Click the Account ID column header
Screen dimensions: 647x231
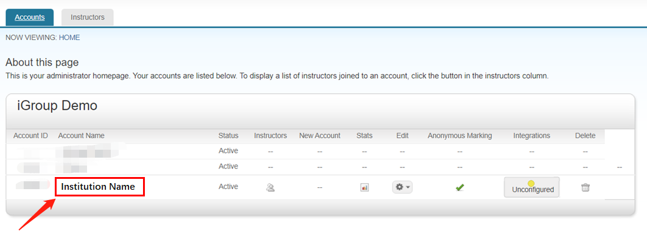30,136
